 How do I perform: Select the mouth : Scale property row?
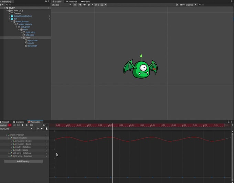pos(24,150)
